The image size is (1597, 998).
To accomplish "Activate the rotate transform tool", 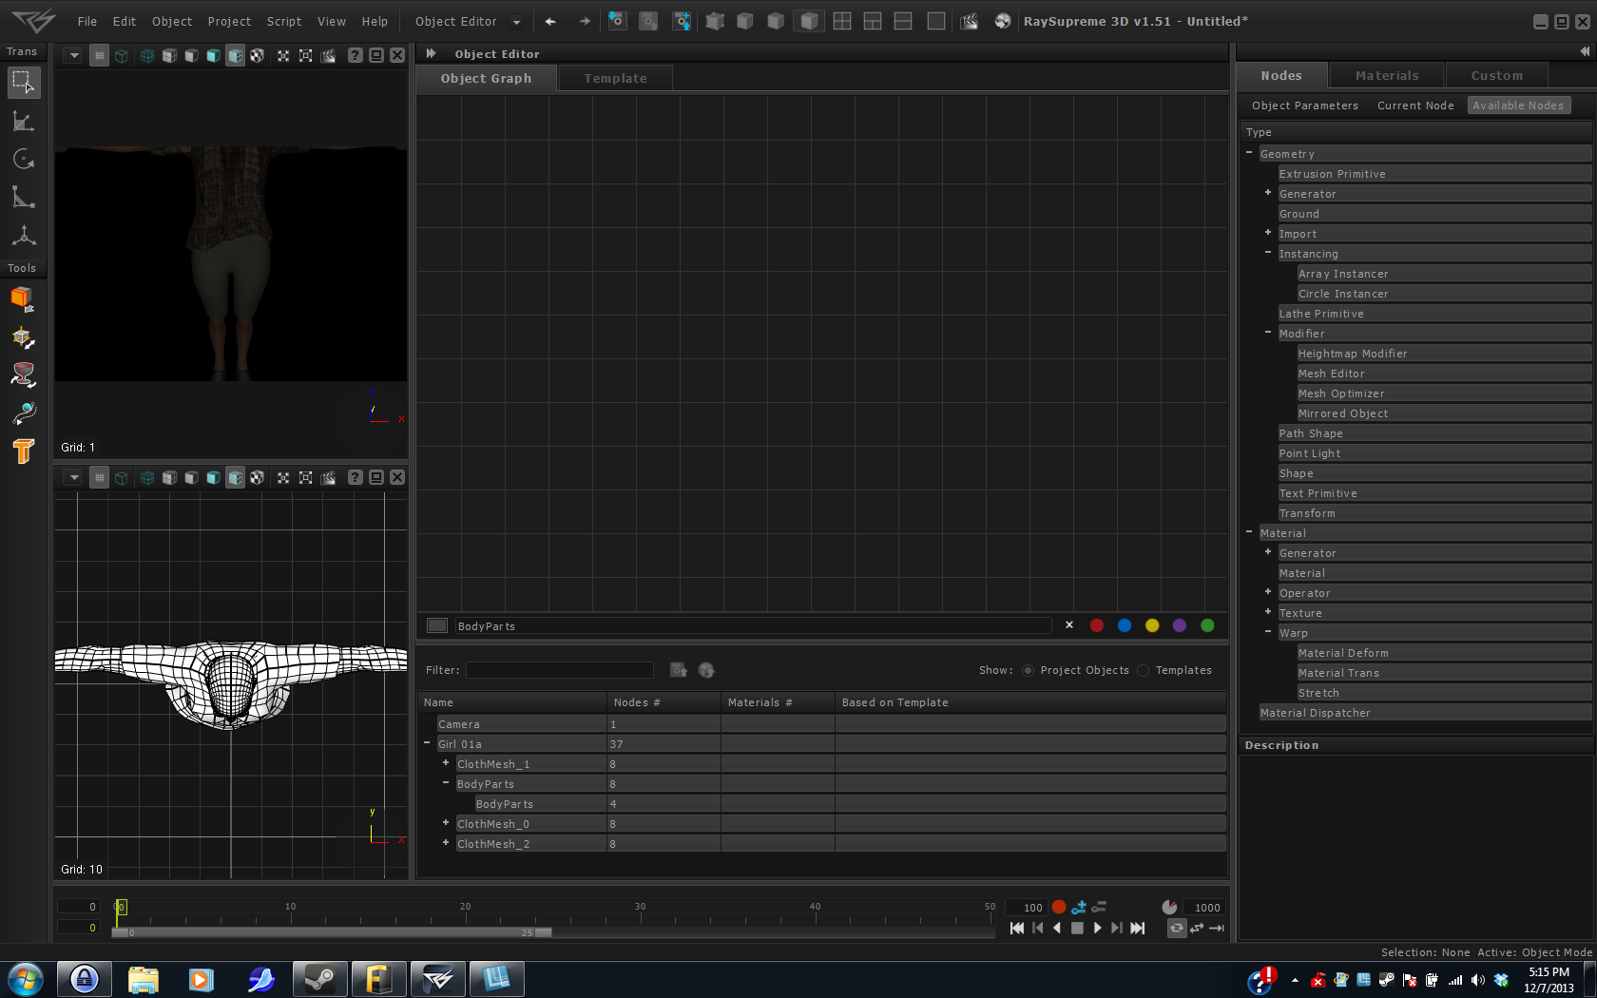I will (x=24, y=159).
